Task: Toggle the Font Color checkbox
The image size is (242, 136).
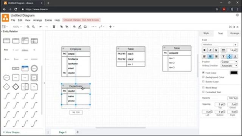Action: pyautogui.click(x=203, y=73)
